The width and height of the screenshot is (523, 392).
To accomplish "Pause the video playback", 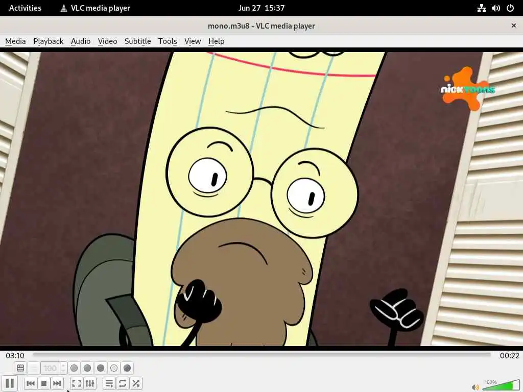I will pyautogui.click(x=10, y=383).
